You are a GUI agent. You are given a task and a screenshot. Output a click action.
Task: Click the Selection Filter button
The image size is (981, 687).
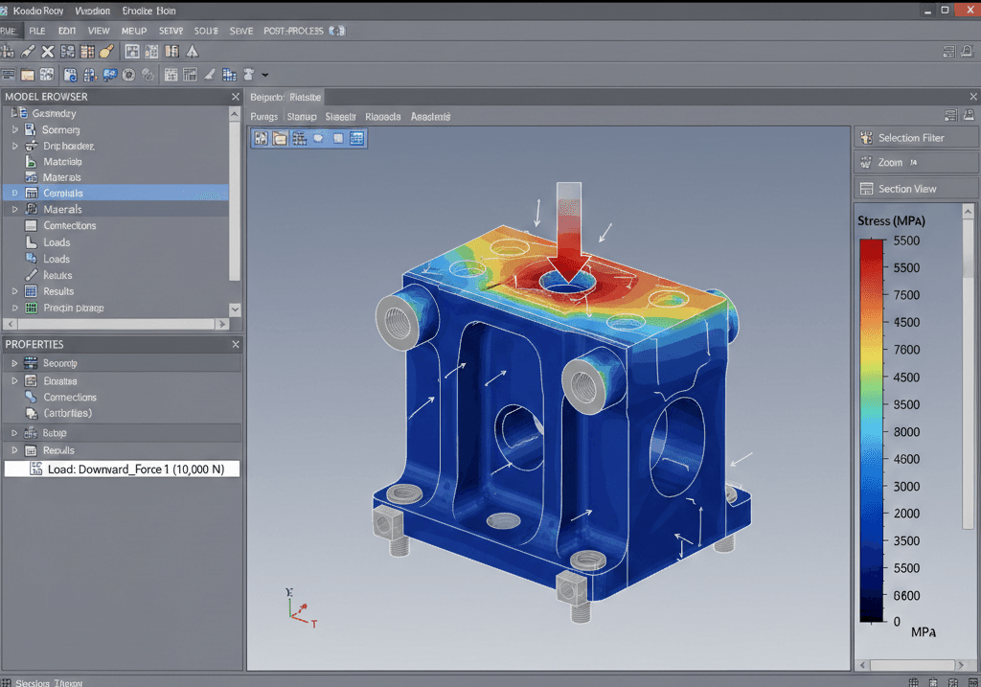coord(911,138)
